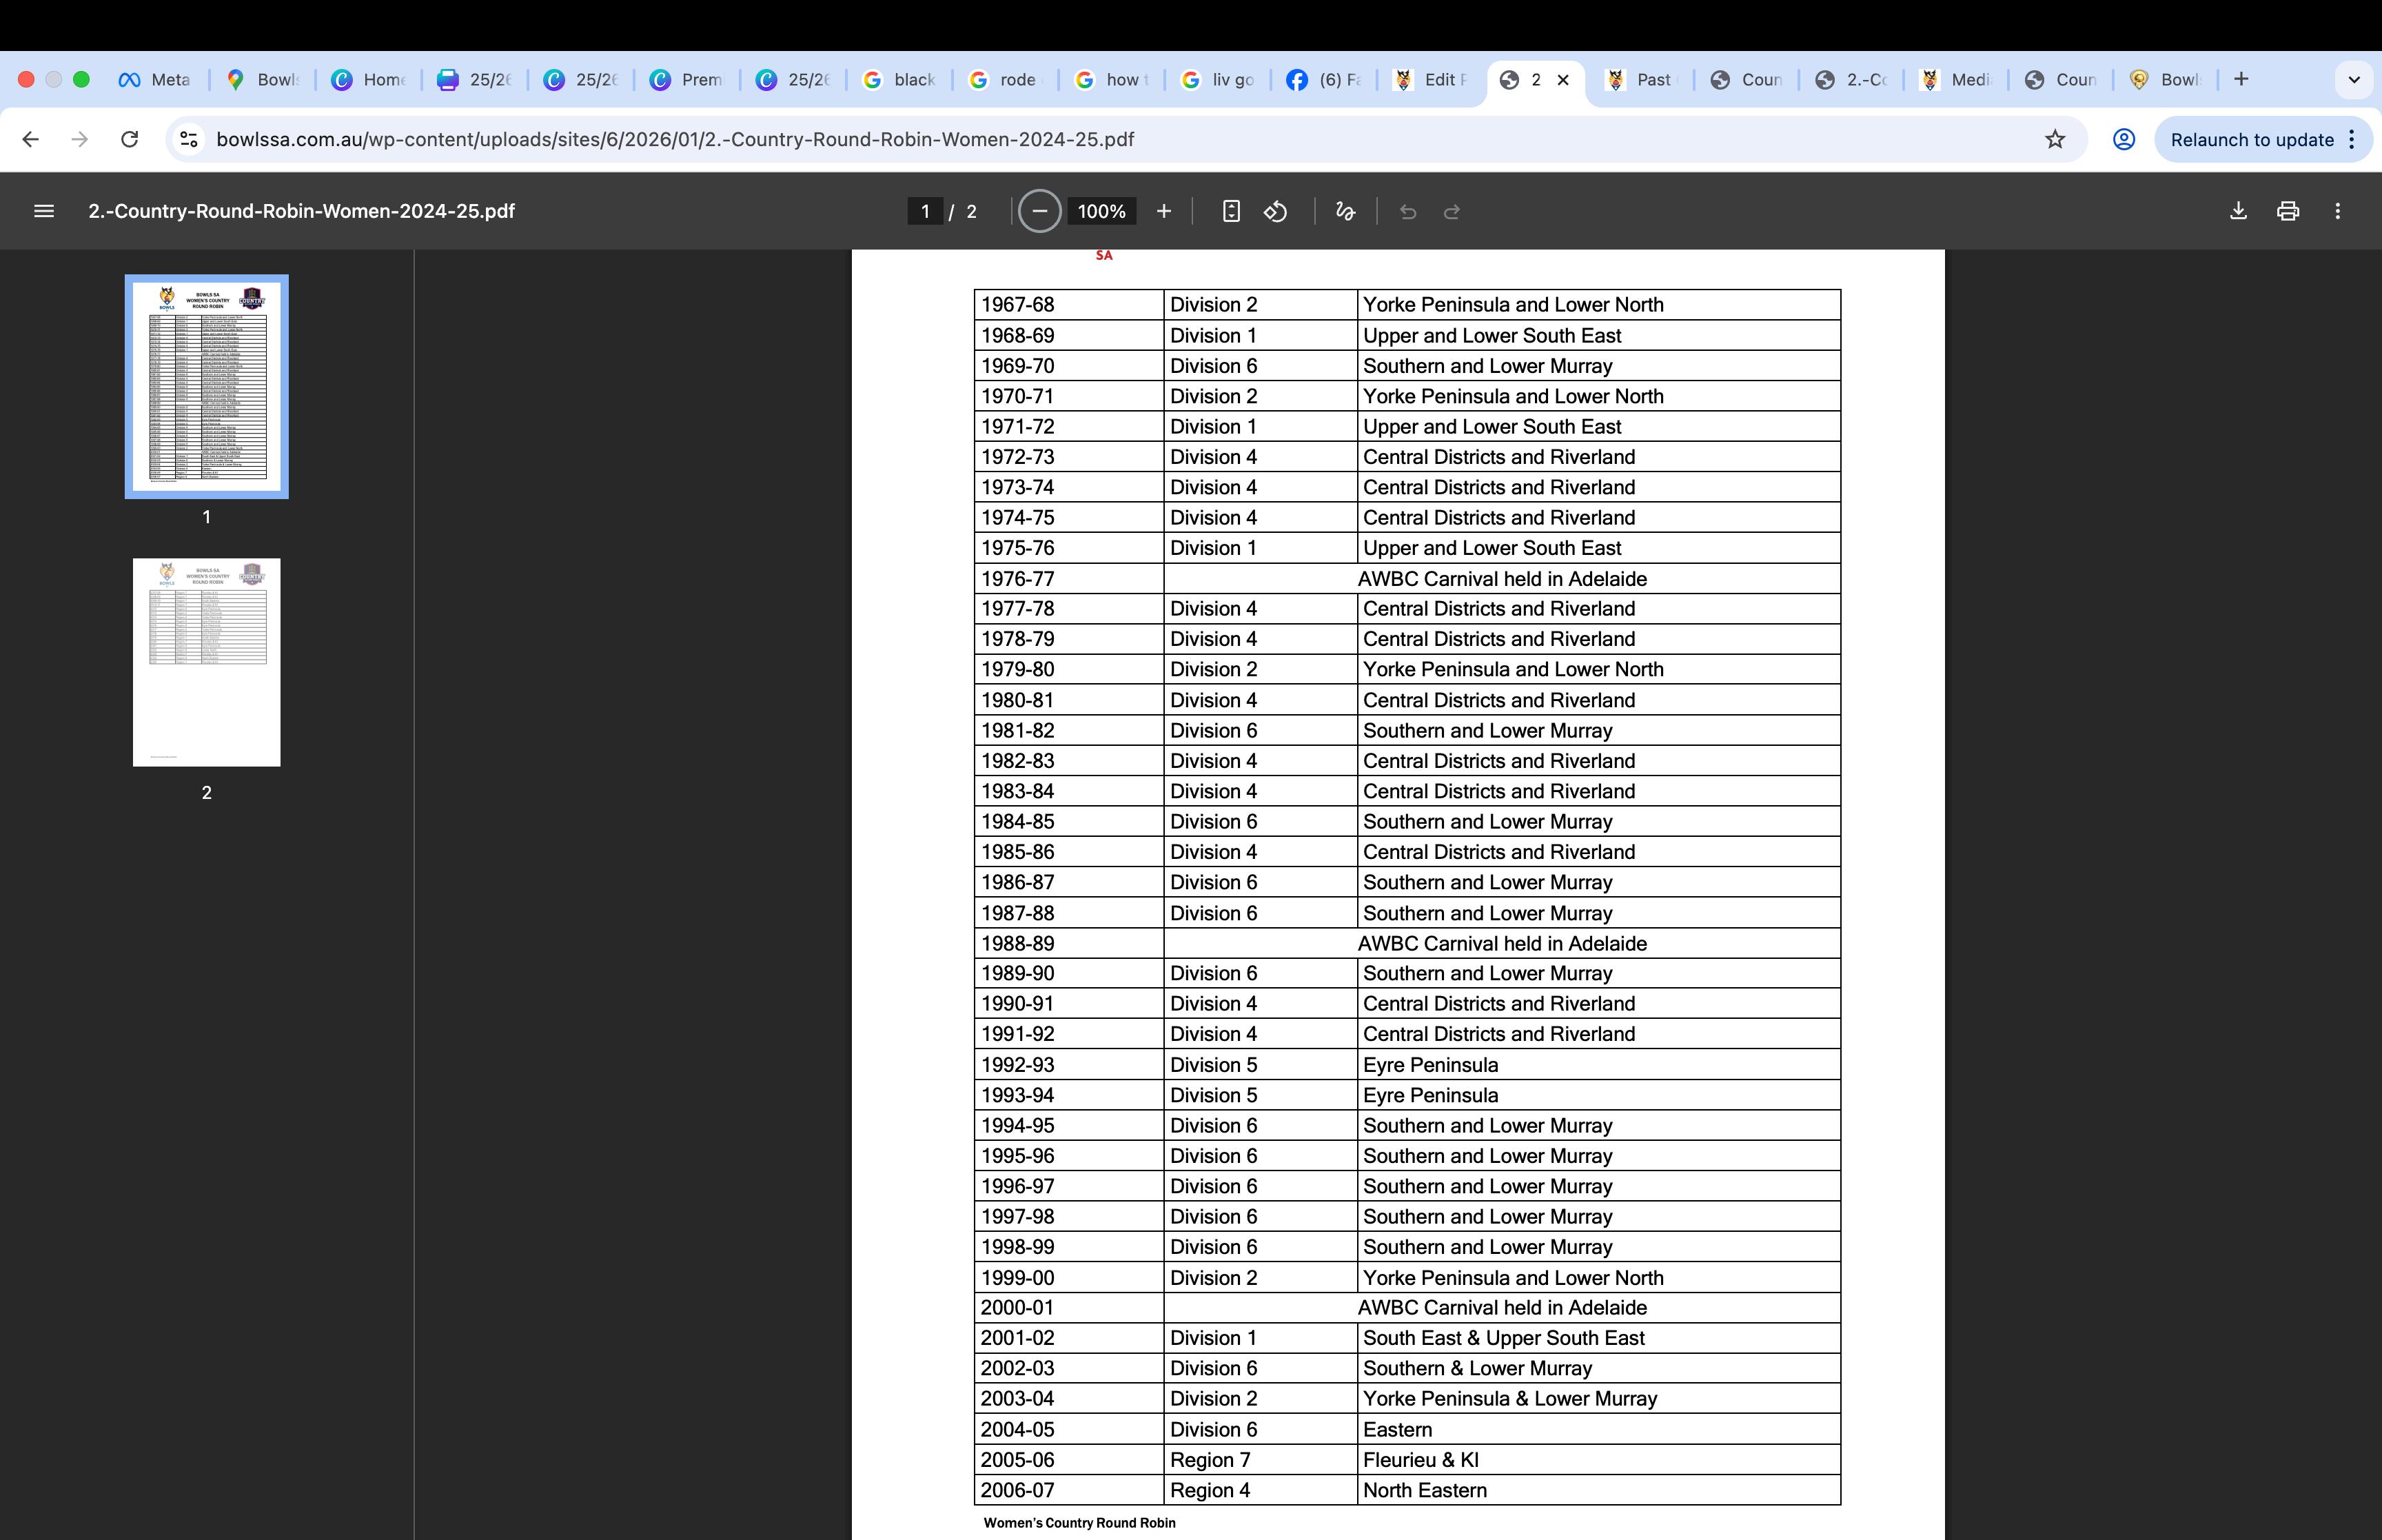Toggle the PDF sidebar menu icon

(44, 211)
